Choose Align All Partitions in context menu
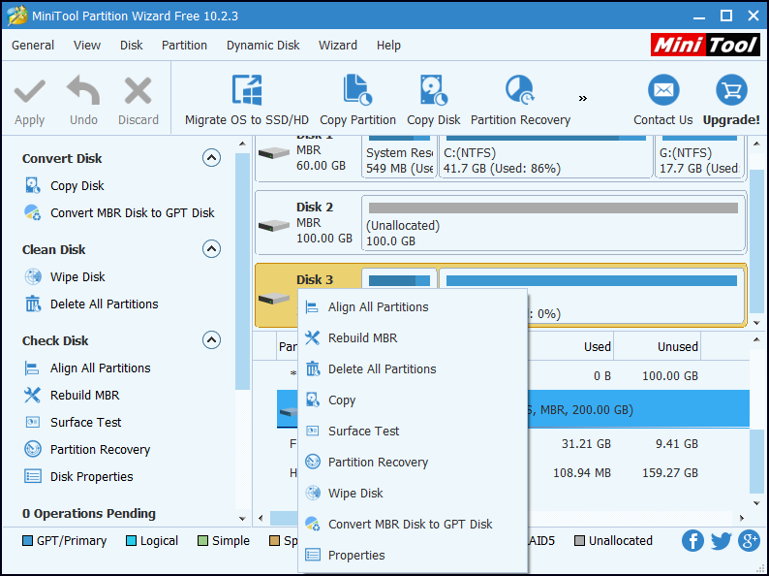The image size is (769, 576). point(413,306)
